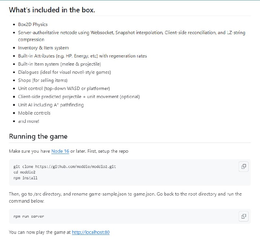Click the "Inventory & Item system" list item

tap(43, 48)
